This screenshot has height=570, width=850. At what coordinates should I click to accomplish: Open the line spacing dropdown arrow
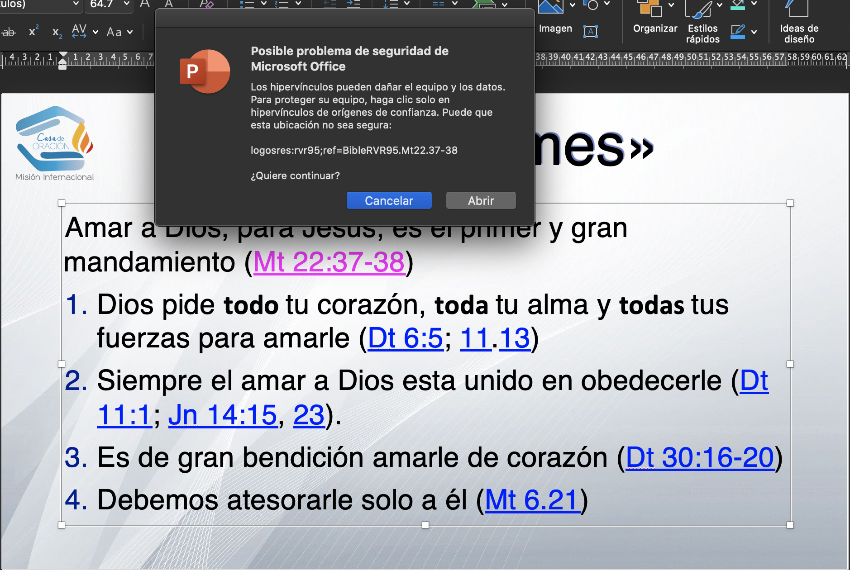[406, 4]
